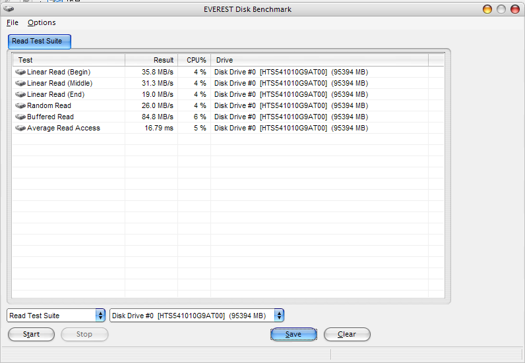
Task: Sort by the Result column header
Action: click(x=151, y=60)
